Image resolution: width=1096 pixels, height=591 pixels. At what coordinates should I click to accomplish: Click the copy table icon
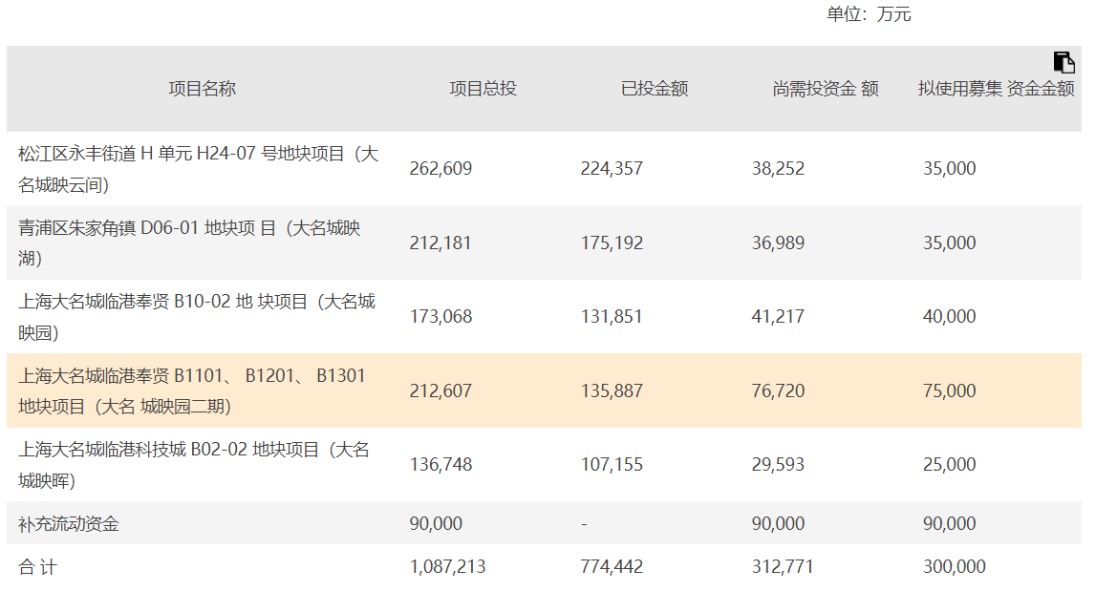tap(1064, 62)
